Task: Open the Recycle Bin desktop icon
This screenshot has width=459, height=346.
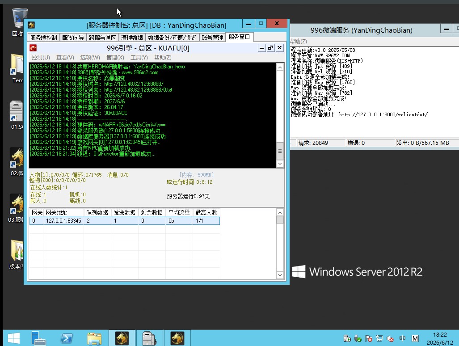Action: tap(18, 22)
